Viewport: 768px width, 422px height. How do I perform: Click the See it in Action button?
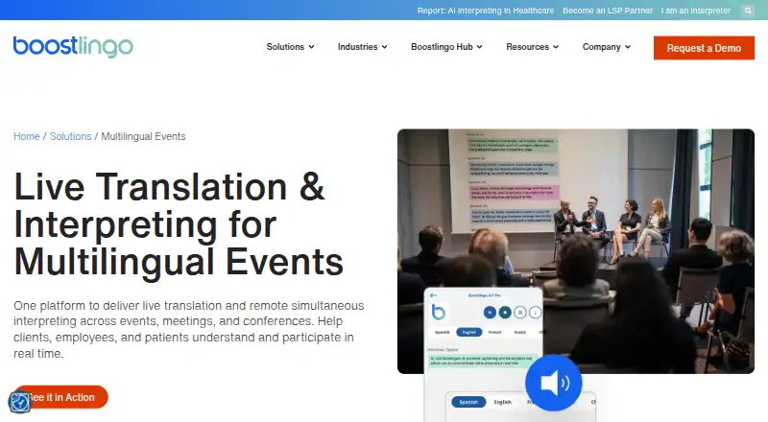[x=60, y=397]
